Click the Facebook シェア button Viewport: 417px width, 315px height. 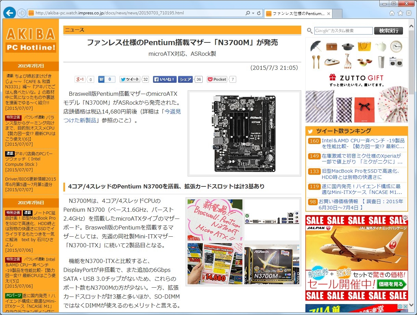pyautogui.click(x=186, y=79)
